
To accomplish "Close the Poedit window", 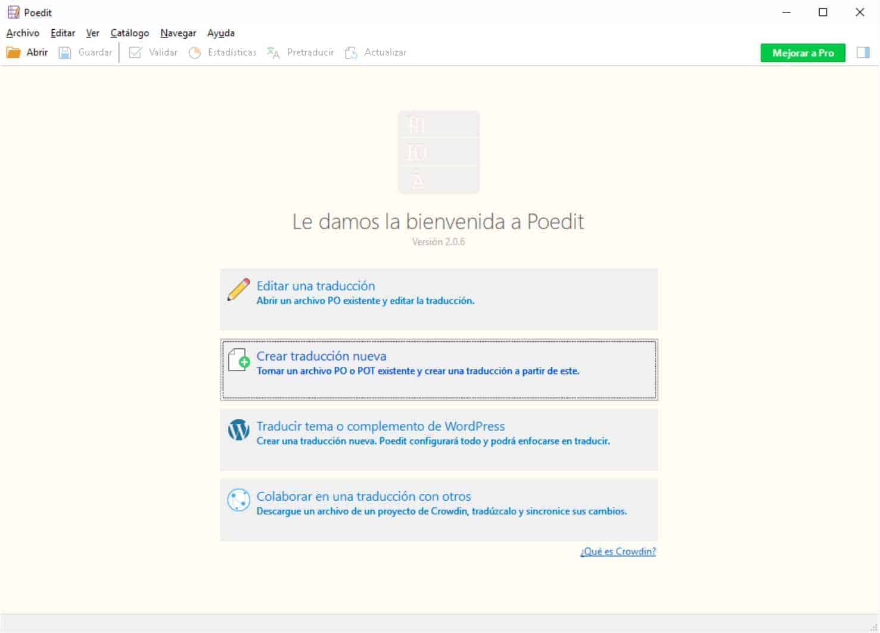I will click(860, 12).
